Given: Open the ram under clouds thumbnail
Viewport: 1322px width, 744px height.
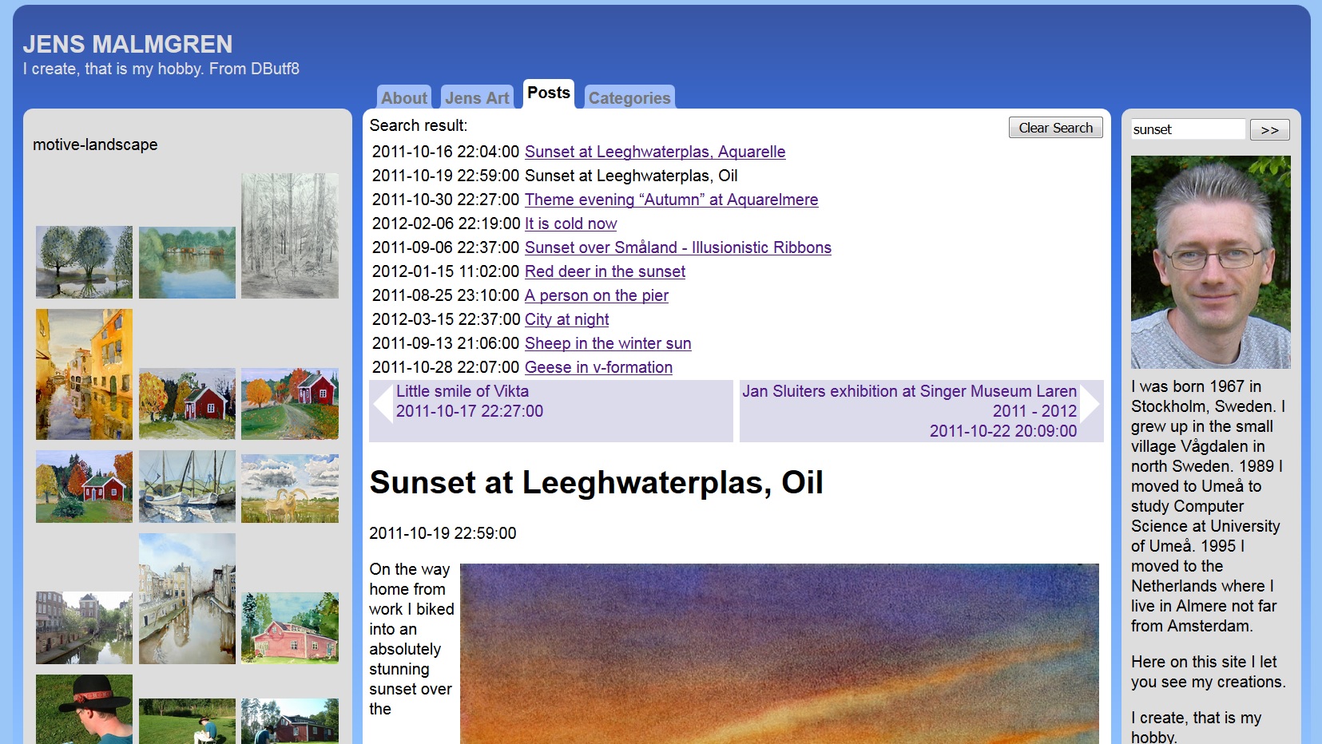Looking at the screenshot, I should (x=290, y=489).
